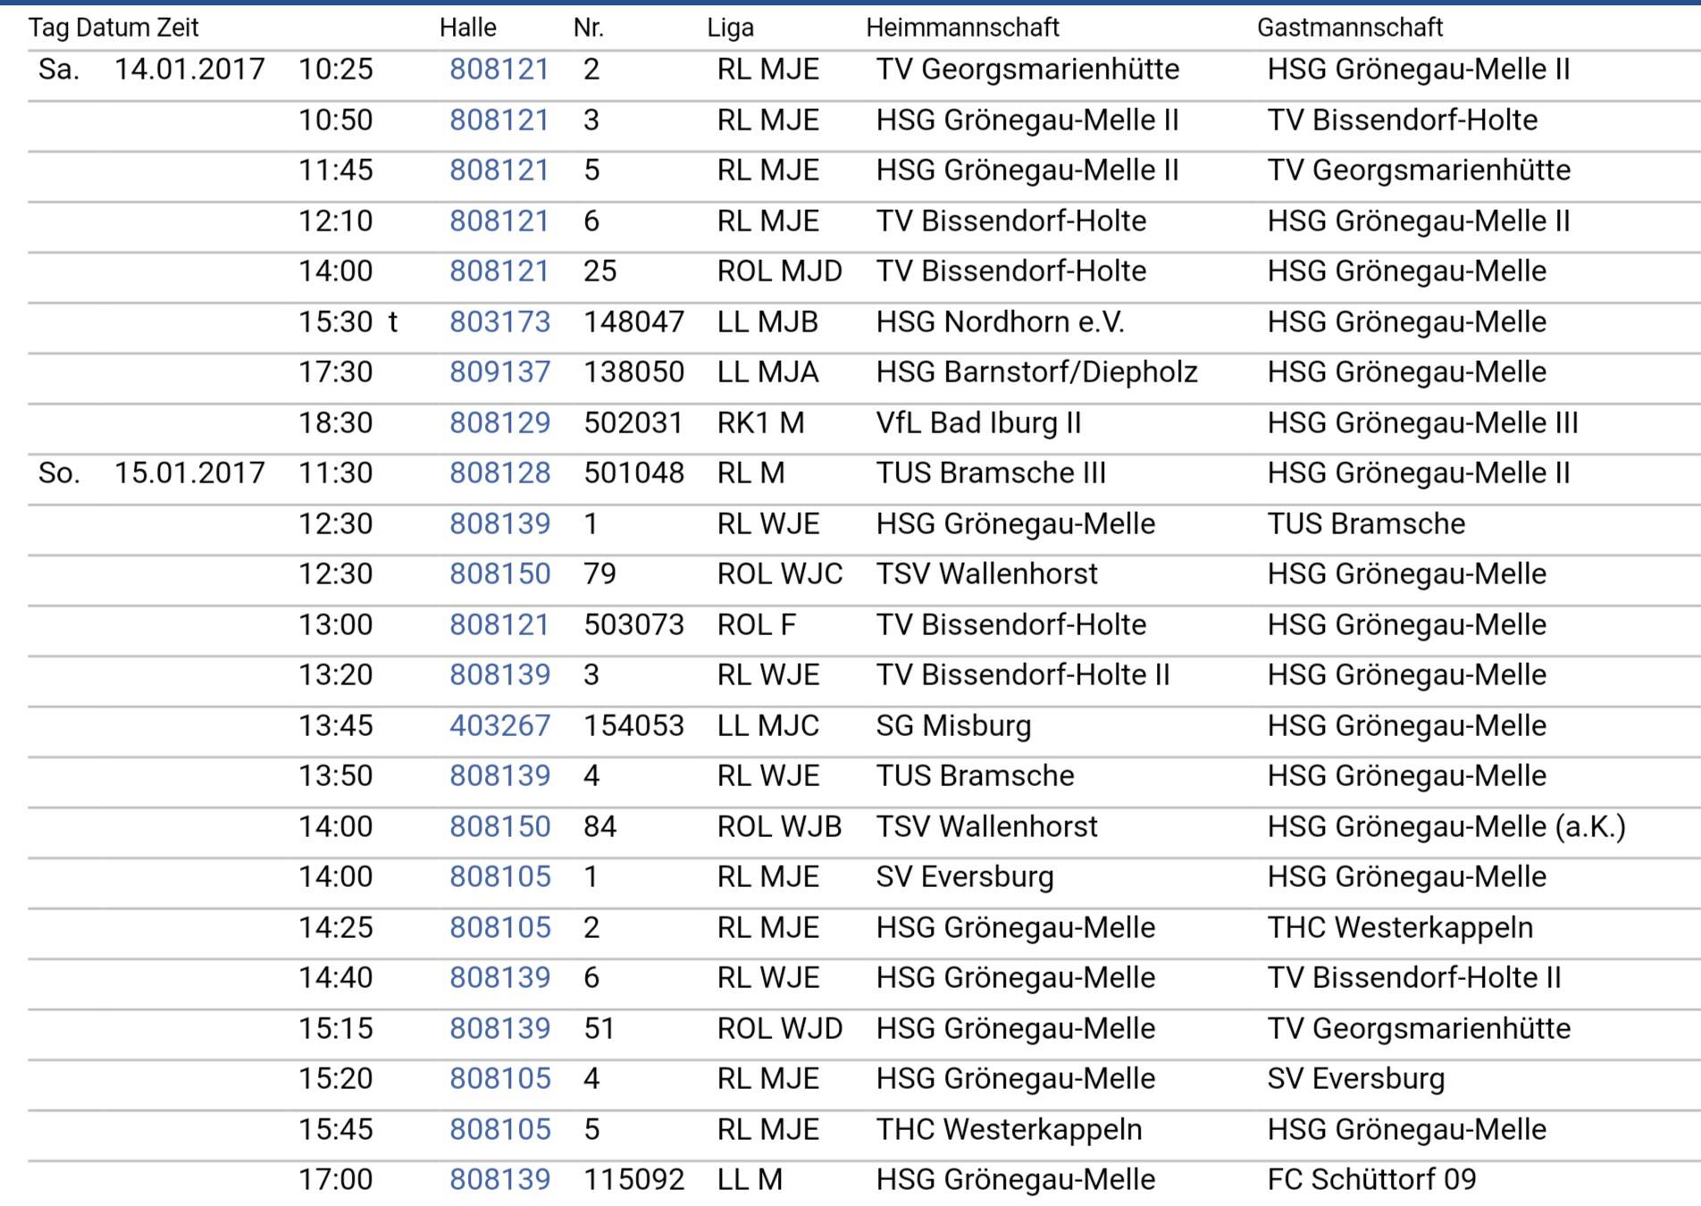Open hall 808121 link in the 10:50 row
The height and width of the screenshot is (1206, 1701).
click(x=499, y=120)
